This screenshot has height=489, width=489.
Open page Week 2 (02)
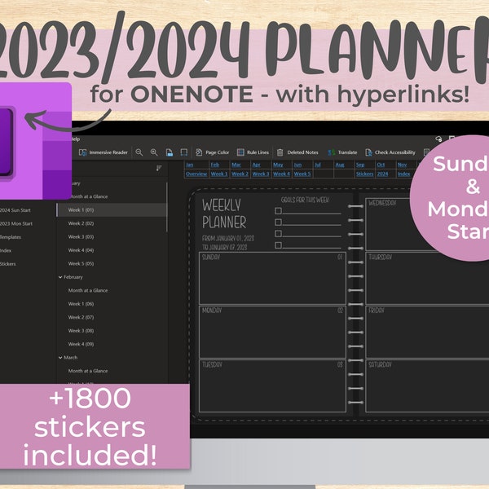81,223
